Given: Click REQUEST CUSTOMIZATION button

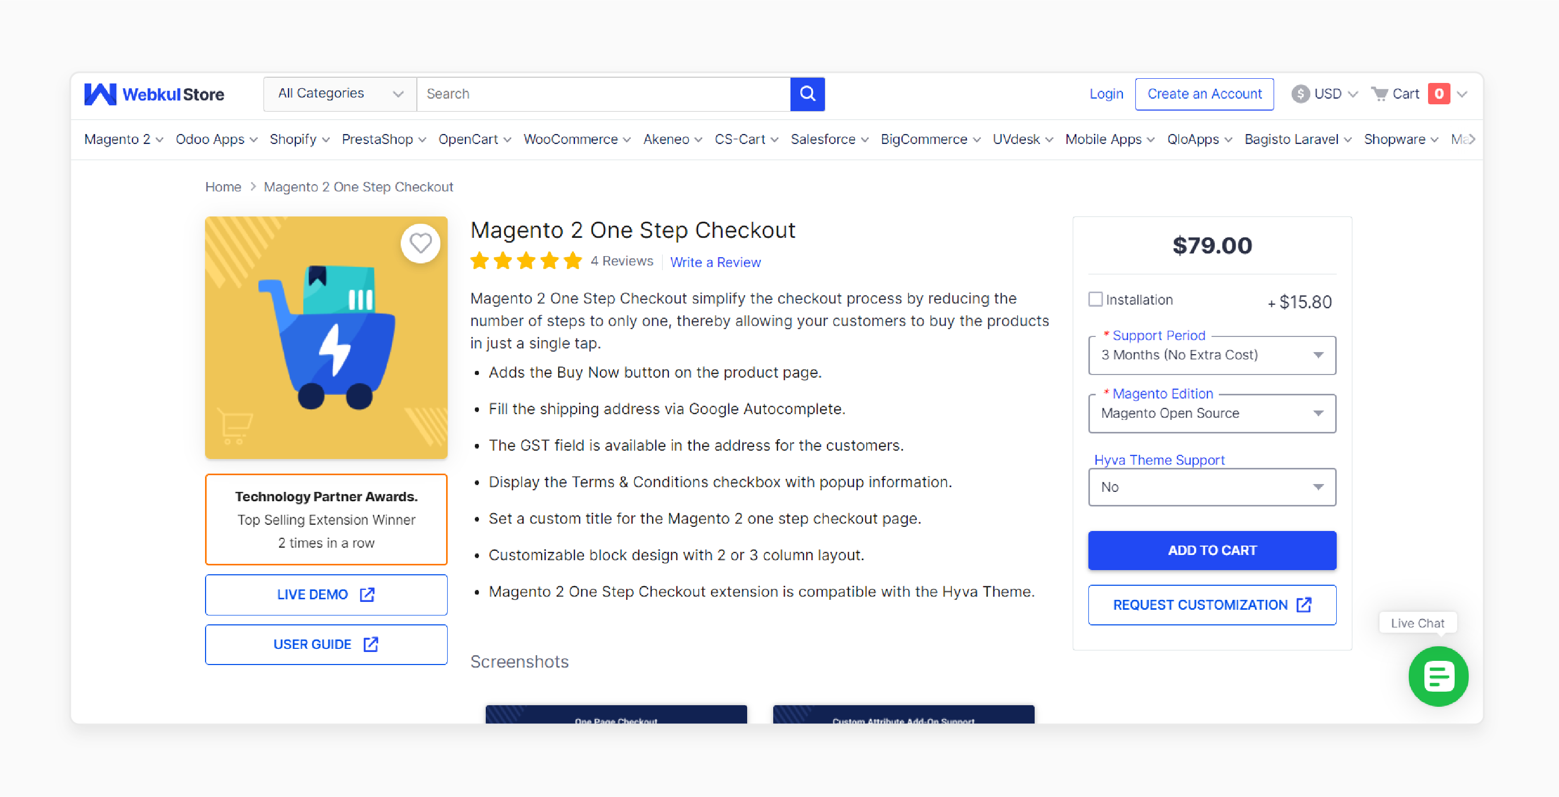Looking at the screenshot, I should [1212, 605].
